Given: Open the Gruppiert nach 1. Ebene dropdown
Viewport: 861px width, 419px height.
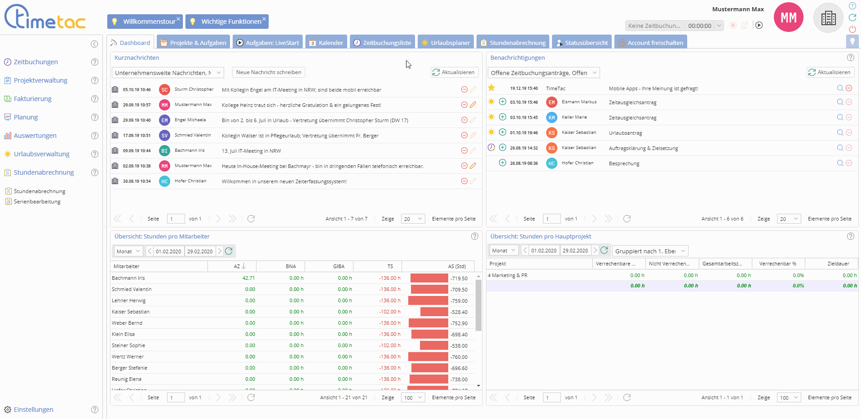Looking at the screenshot, I should pyautogui.click(x=683, y=251).
